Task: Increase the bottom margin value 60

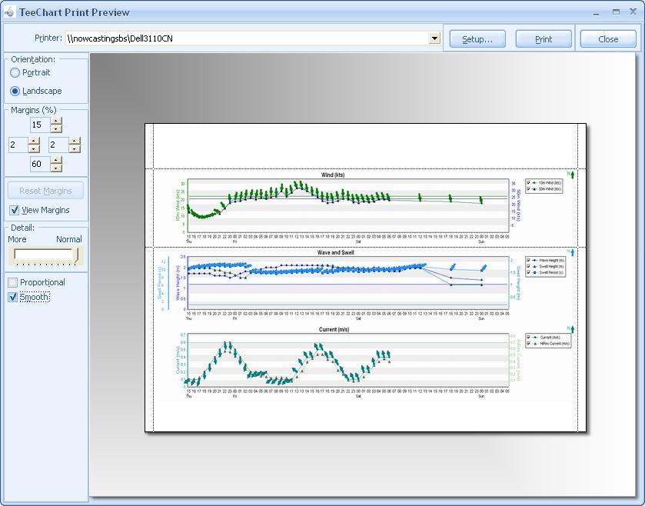Action: (x=56, y=161)
